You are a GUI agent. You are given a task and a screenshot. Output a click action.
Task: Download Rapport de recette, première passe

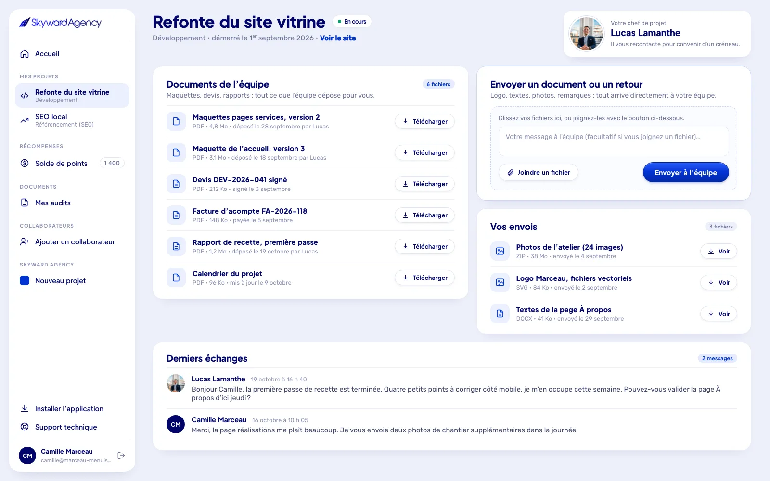pyautogui.click(x=424, y=246)
